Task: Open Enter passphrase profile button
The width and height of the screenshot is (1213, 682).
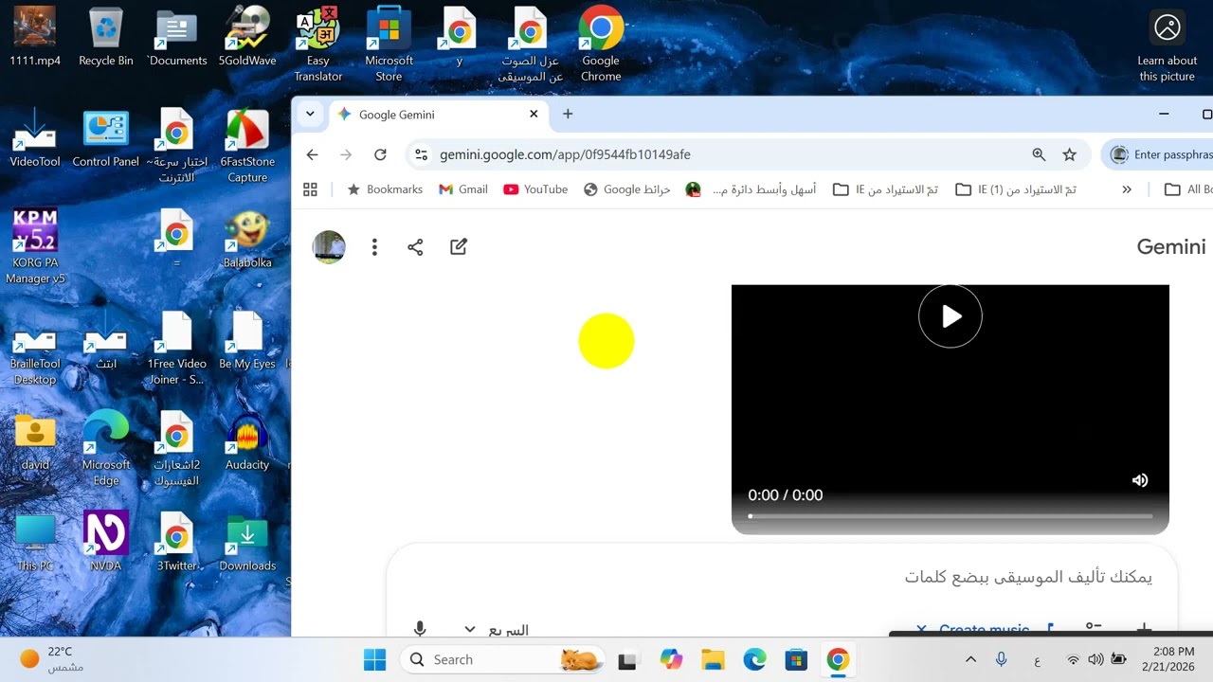Action: point(1161,154)
